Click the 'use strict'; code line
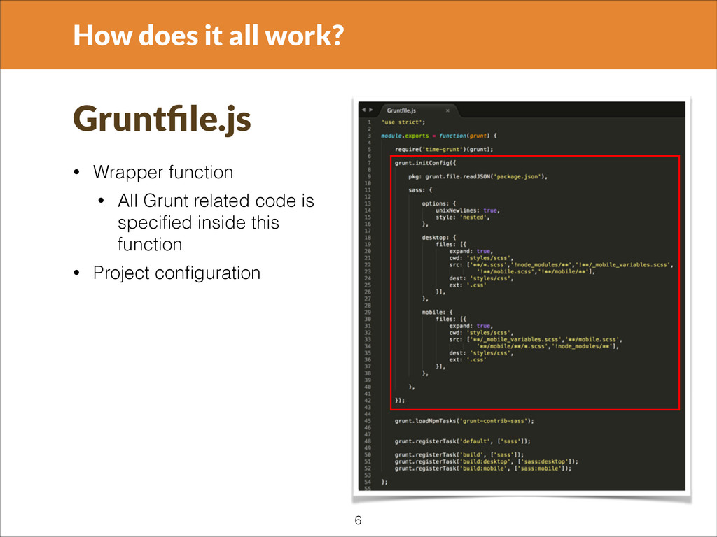Image resolution: width=717 pixels, height=537 pixels. (403, 122)
